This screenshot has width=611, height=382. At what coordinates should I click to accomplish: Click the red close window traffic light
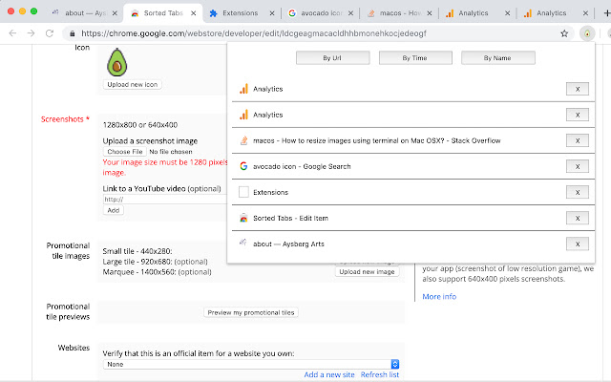point(11,11)
